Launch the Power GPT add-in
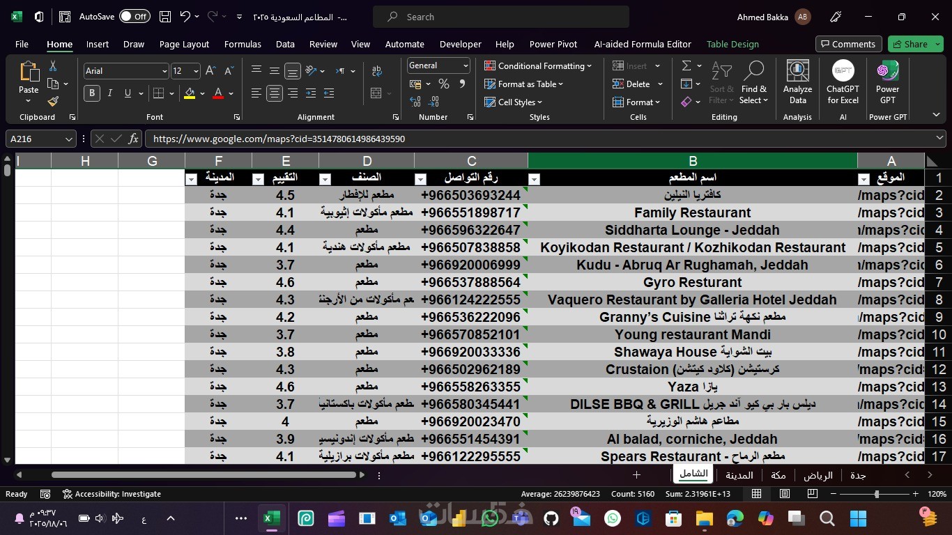Image resolution: width=952 pixels, height=535 pixels. [x=887, y=82]
